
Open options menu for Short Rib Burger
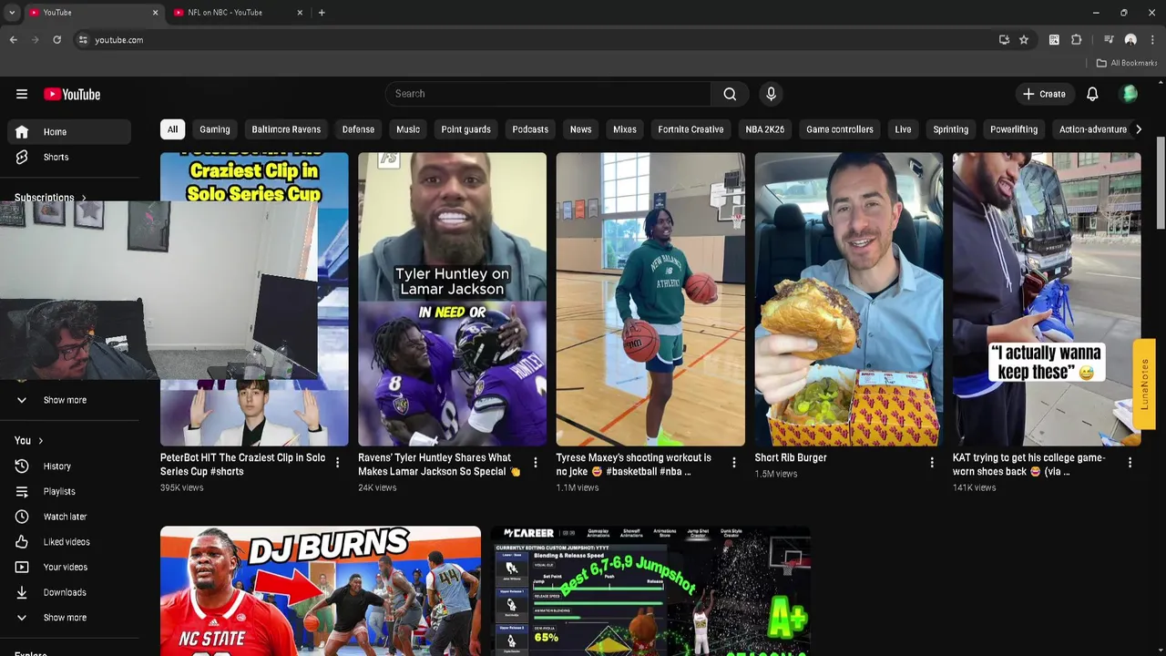coord(932,463)
